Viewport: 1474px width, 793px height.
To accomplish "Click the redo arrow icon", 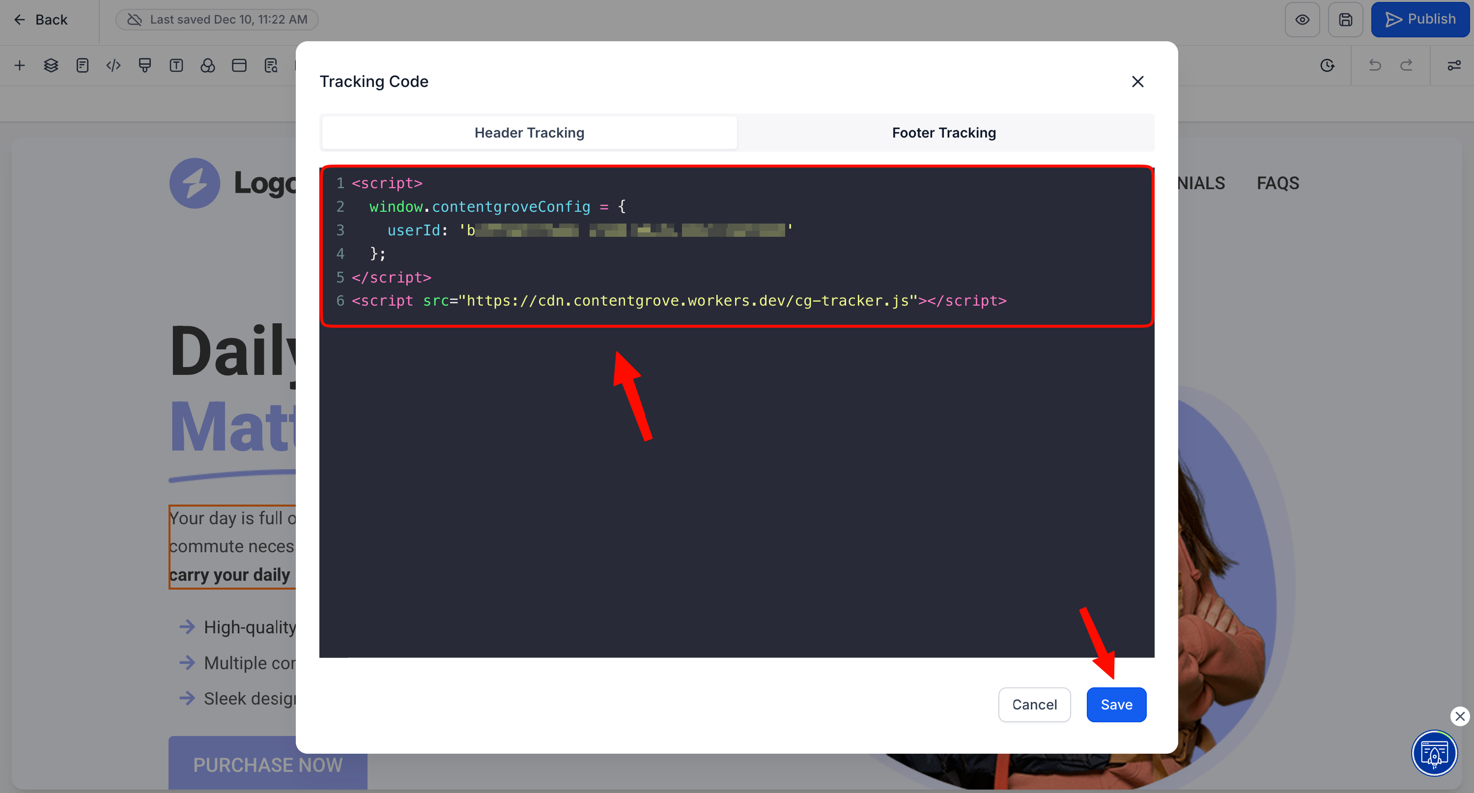I will (x=1407, y=65).
